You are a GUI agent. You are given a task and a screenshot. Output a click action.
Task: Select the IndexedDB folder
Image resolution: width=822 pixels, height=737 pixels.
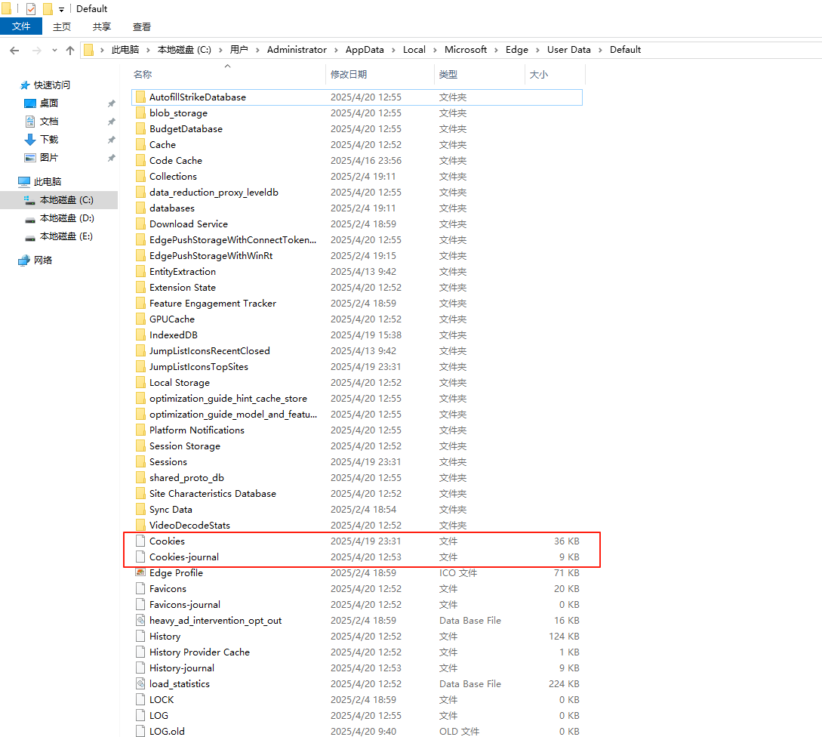(x=173, y=335)
